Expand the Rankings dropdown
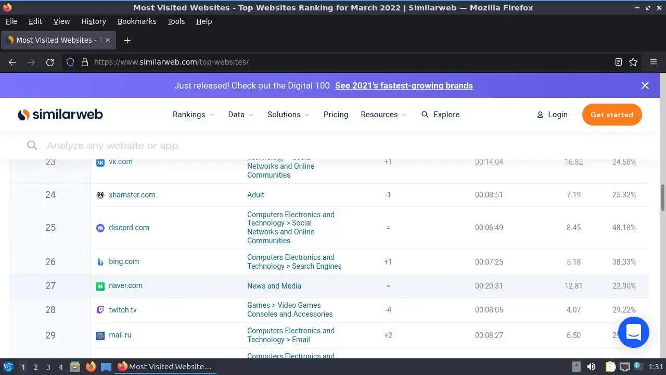The image size is (666, 375). 194,115
